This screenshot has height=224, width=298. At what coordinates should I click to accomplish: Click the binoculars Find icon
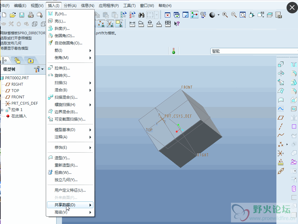pos(141,15)
